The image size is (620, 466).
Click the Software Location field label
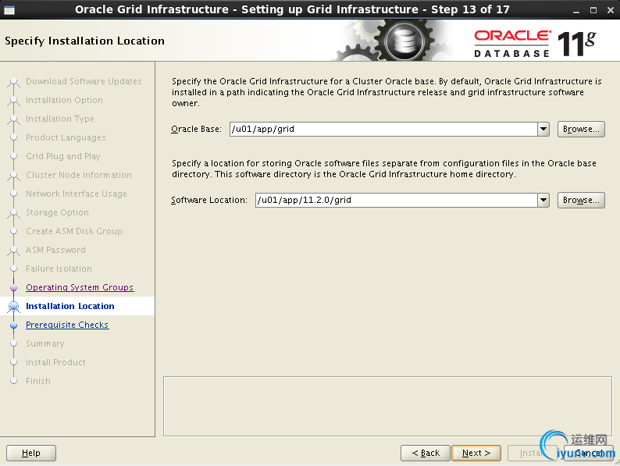(209, 201)
